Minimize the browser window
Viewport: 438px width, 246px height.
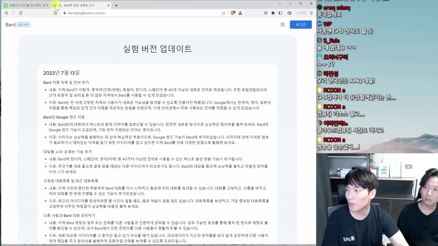point(290,4)
